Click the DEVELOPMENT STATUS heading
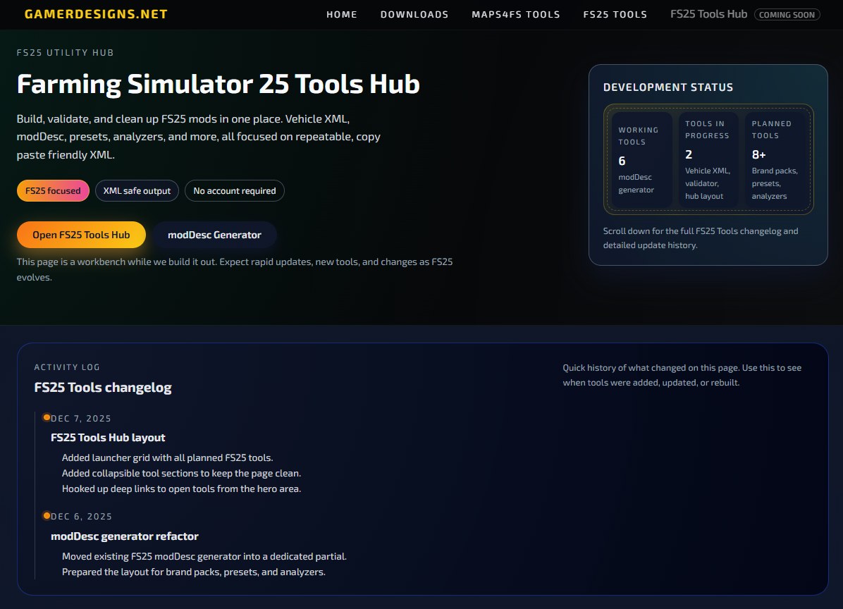Screen dimensions: 843x609 [667, 87]
